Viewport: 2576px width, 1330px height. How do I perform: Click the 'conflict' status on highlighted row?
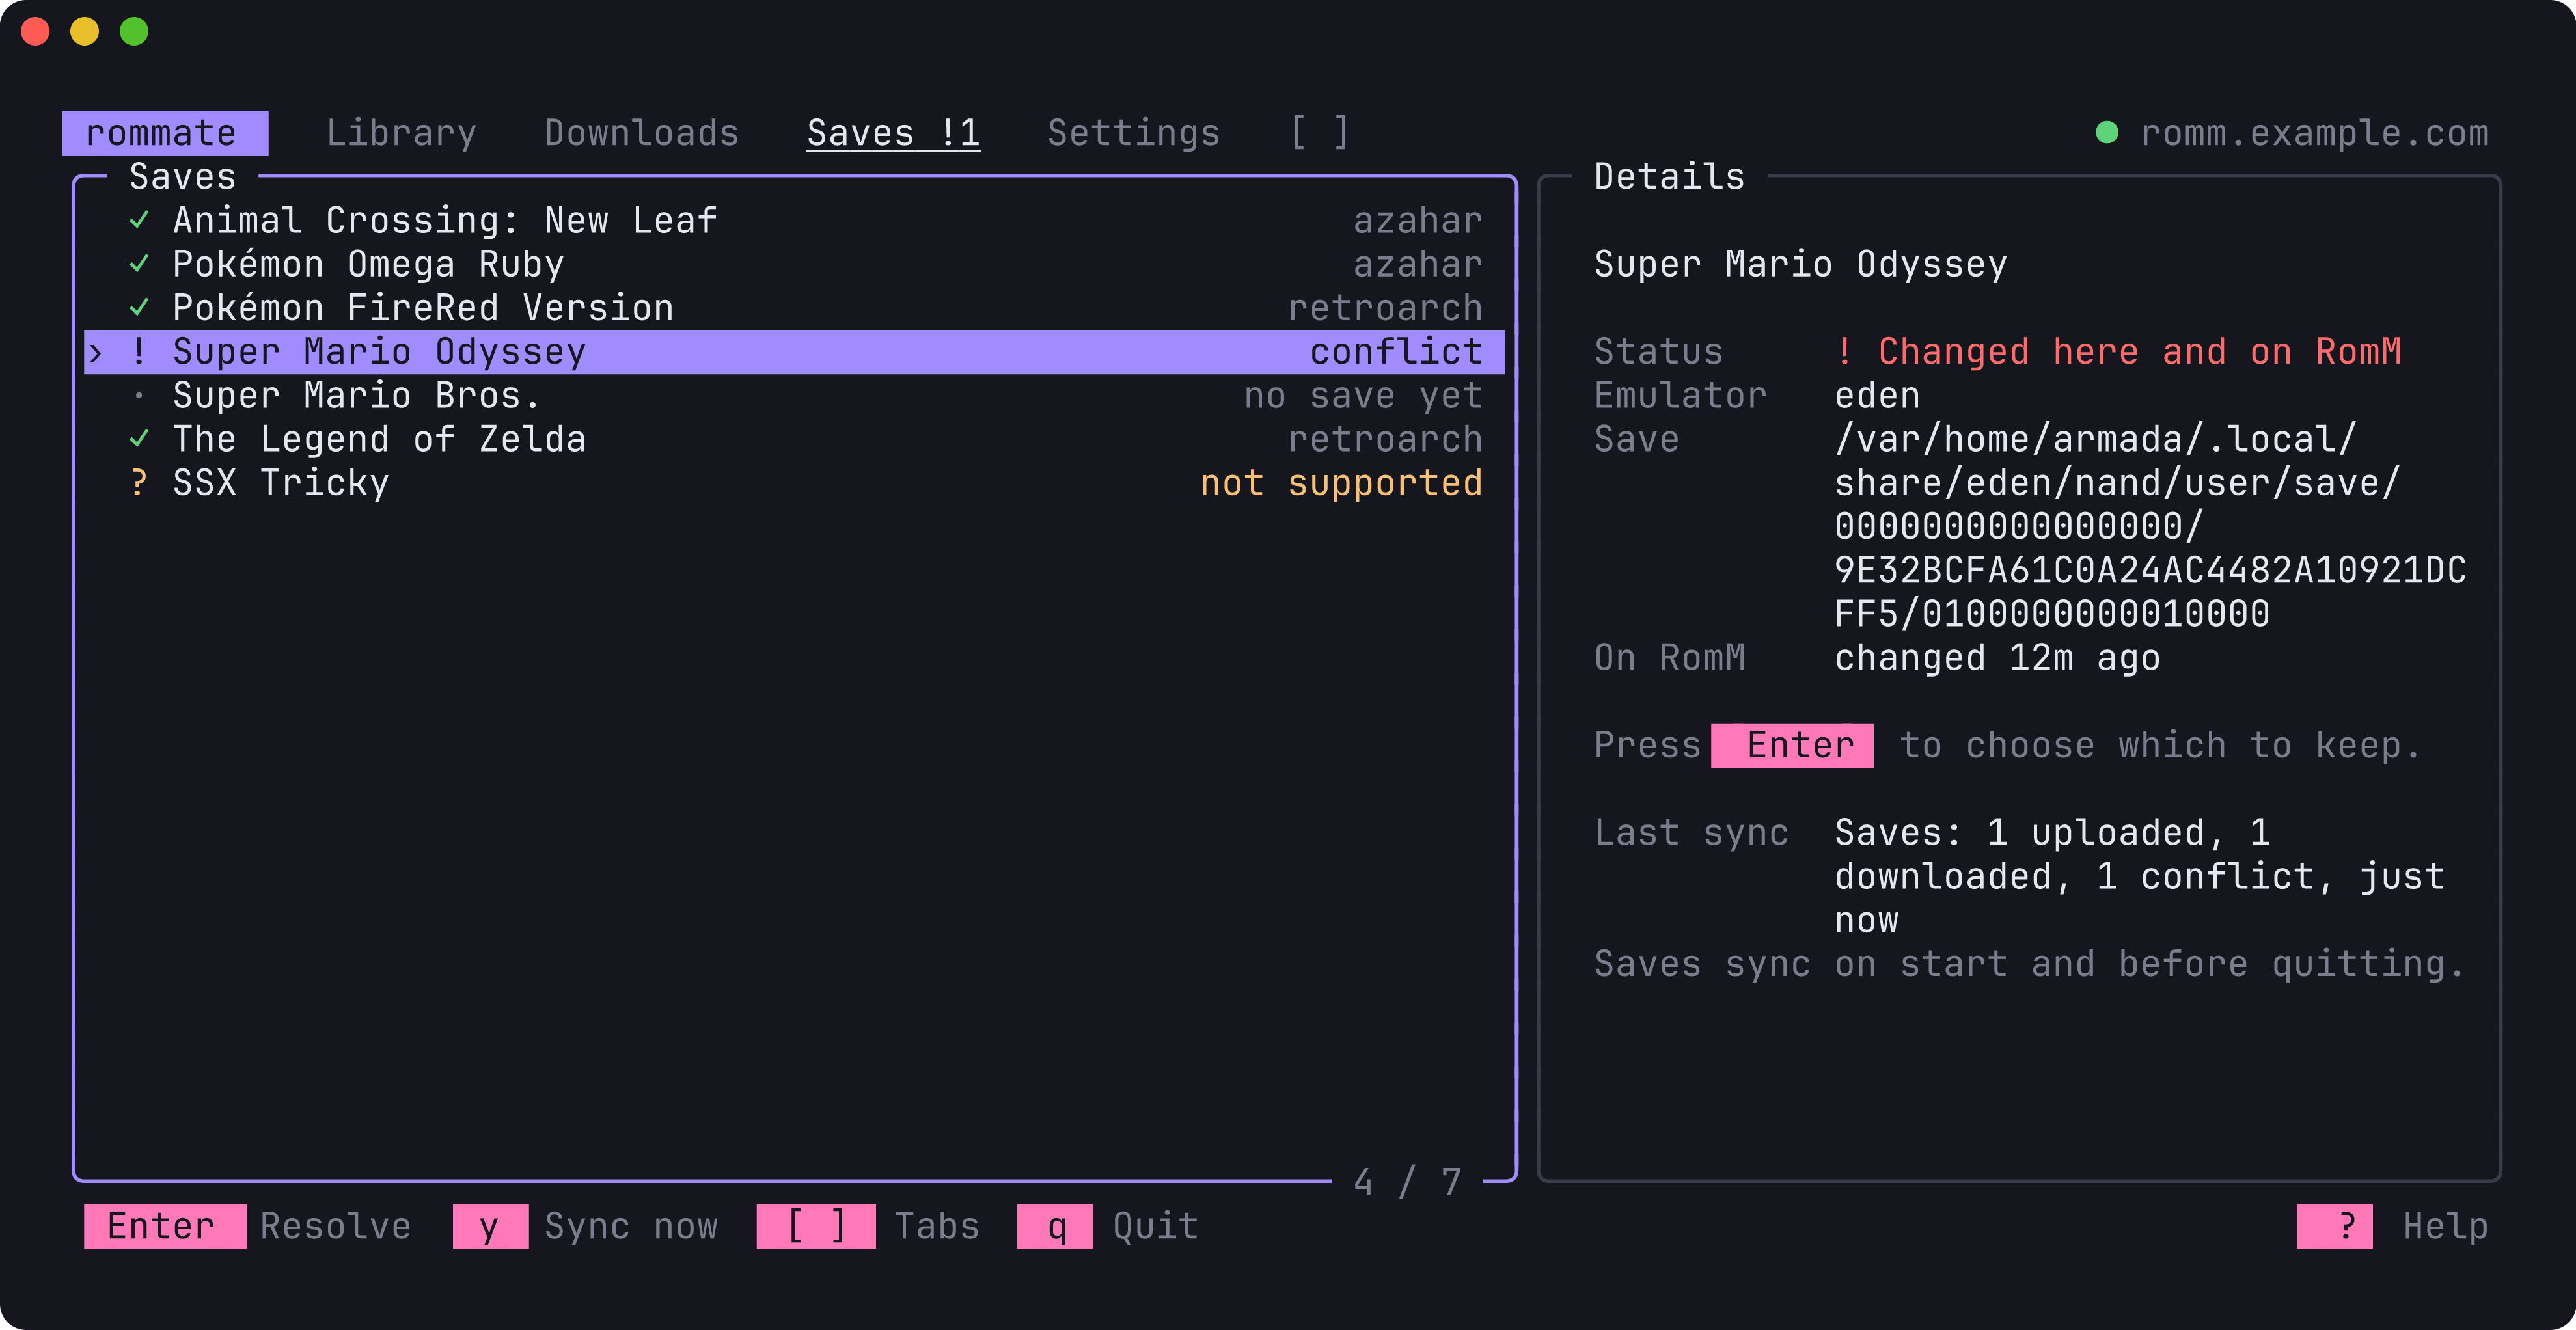[1396, 352]
